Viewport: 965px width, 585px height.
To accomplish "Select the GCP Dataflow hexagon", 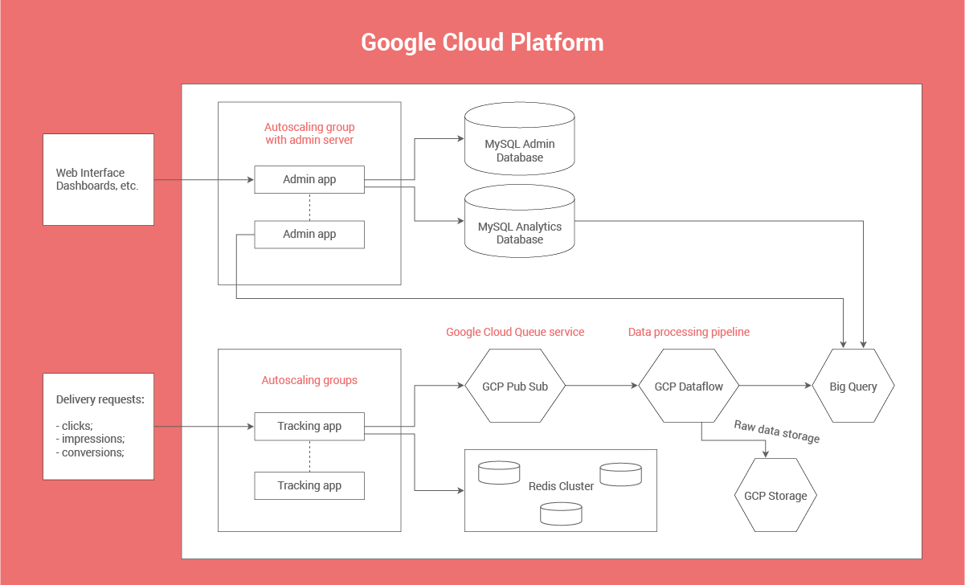I will point(689,387).
